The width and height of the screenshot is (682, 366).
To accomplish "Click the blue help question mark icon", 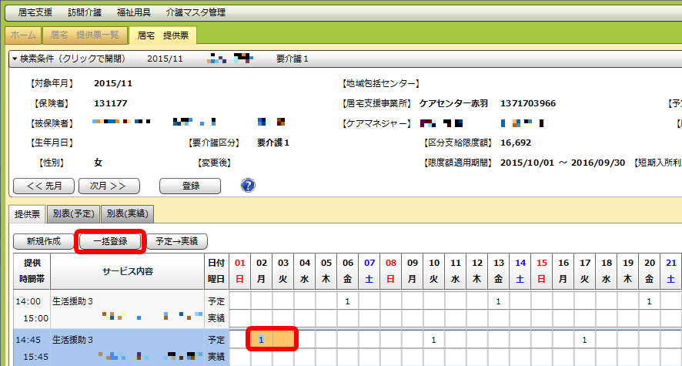I will click(x=248, y=185).
